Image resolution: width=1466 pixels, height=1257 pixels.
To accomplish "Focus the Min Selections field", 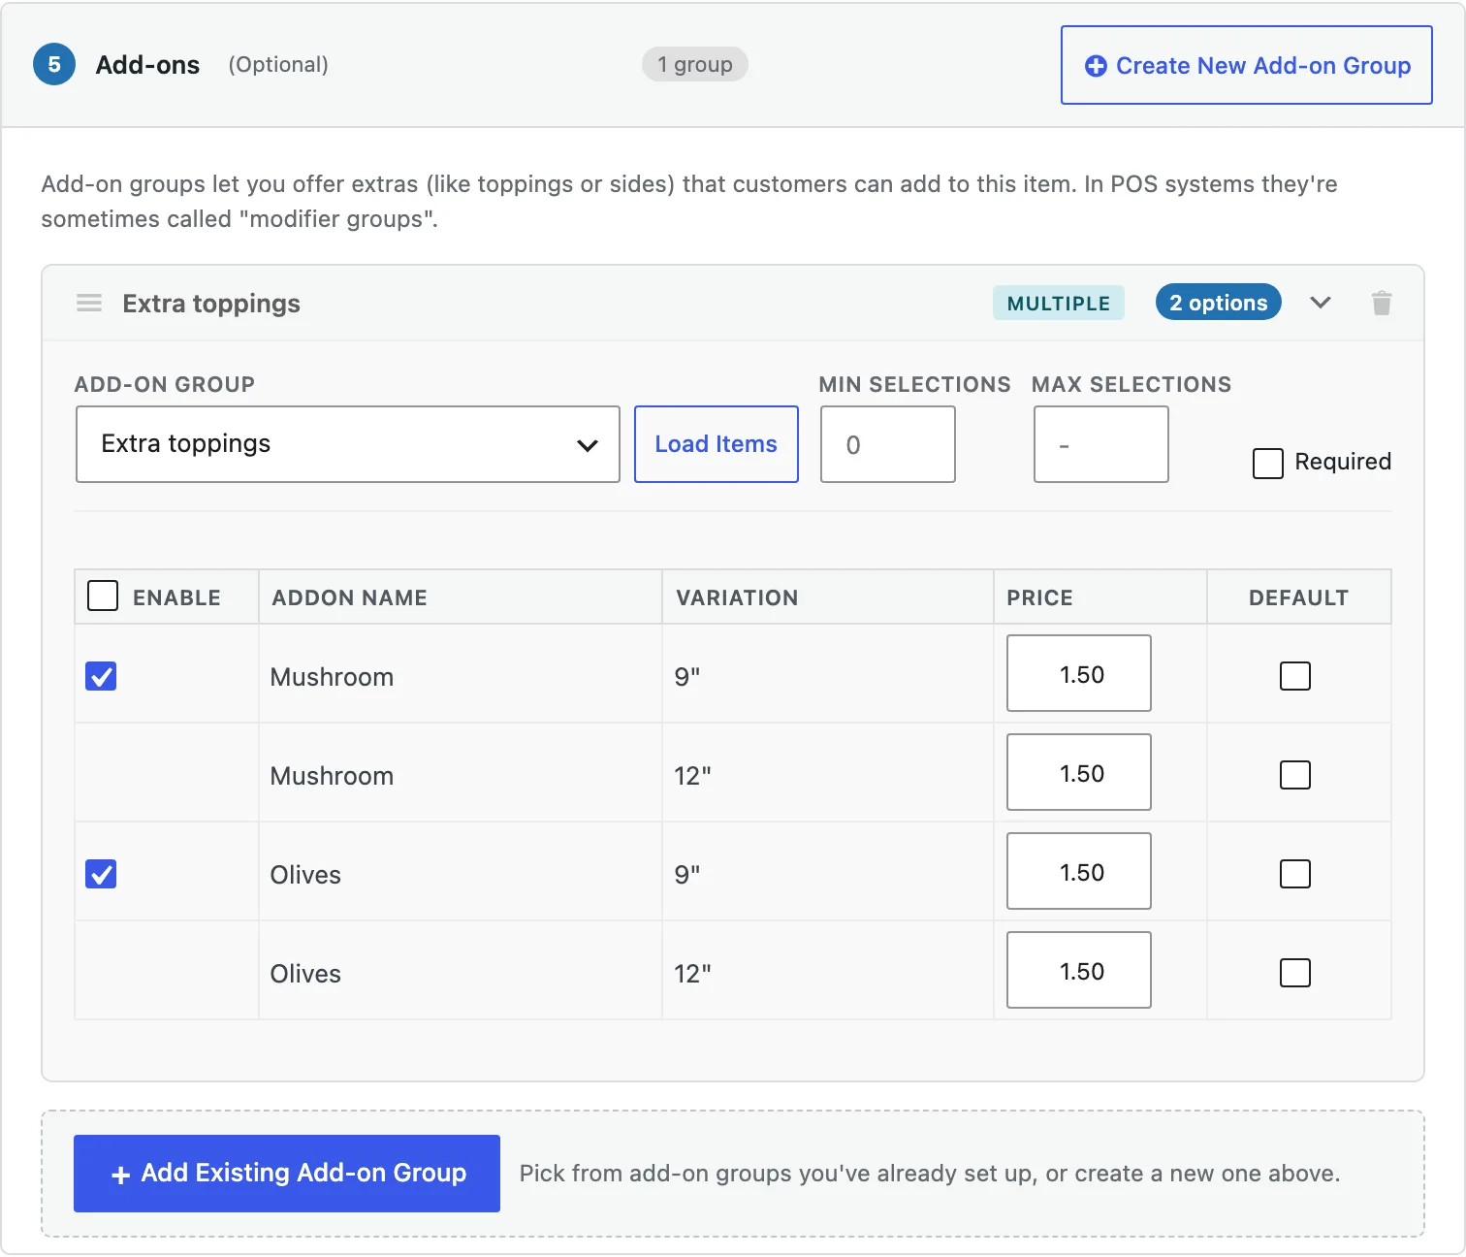I will point(888,444).
